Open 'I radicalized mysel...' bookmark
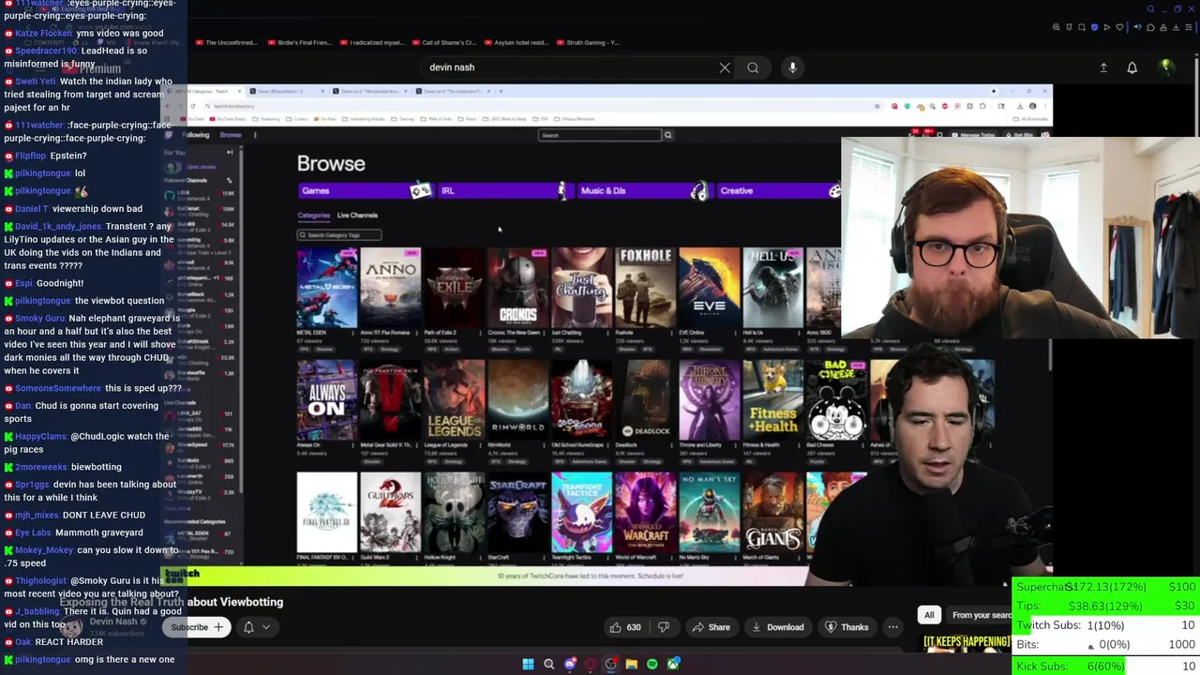Image resolution: width=1200 pixels, height=675 pixels. (x=371, y=42)
